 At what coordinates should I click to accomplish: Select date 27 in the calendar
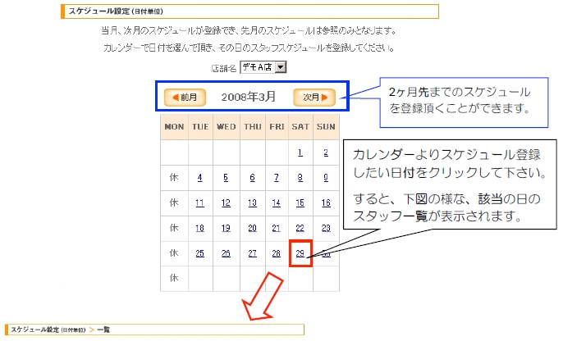[x=252, y=253]
